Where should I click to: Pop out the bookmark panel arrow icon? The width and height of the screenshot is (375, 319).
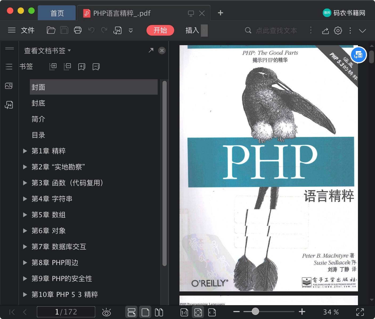151,50
